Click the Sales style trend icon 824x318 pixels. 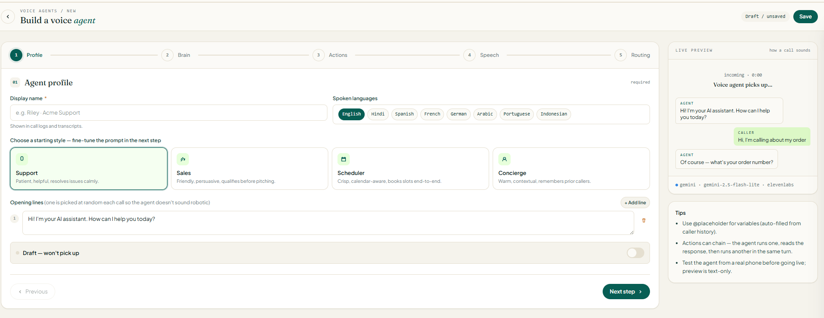click(183, 159)
